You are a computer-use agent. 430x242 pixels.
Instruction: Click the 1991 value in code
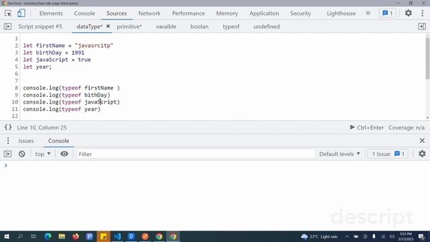(78, 52)
